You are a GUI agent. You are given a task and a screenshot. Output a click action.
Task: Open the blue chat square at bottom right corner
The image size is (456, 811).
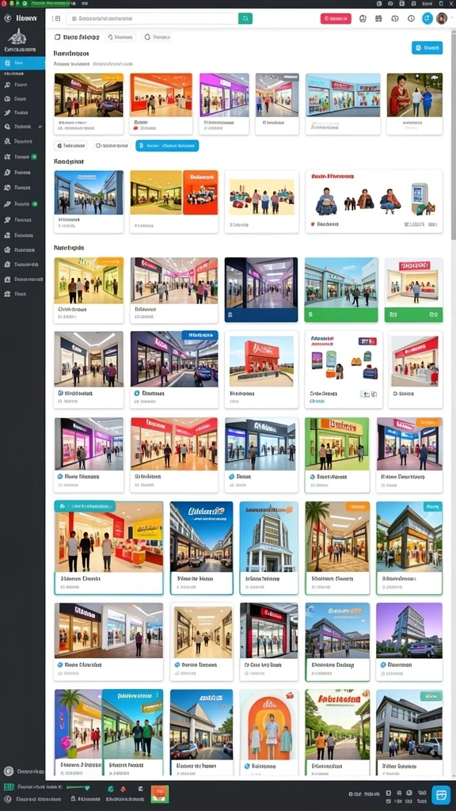(440, 794)
